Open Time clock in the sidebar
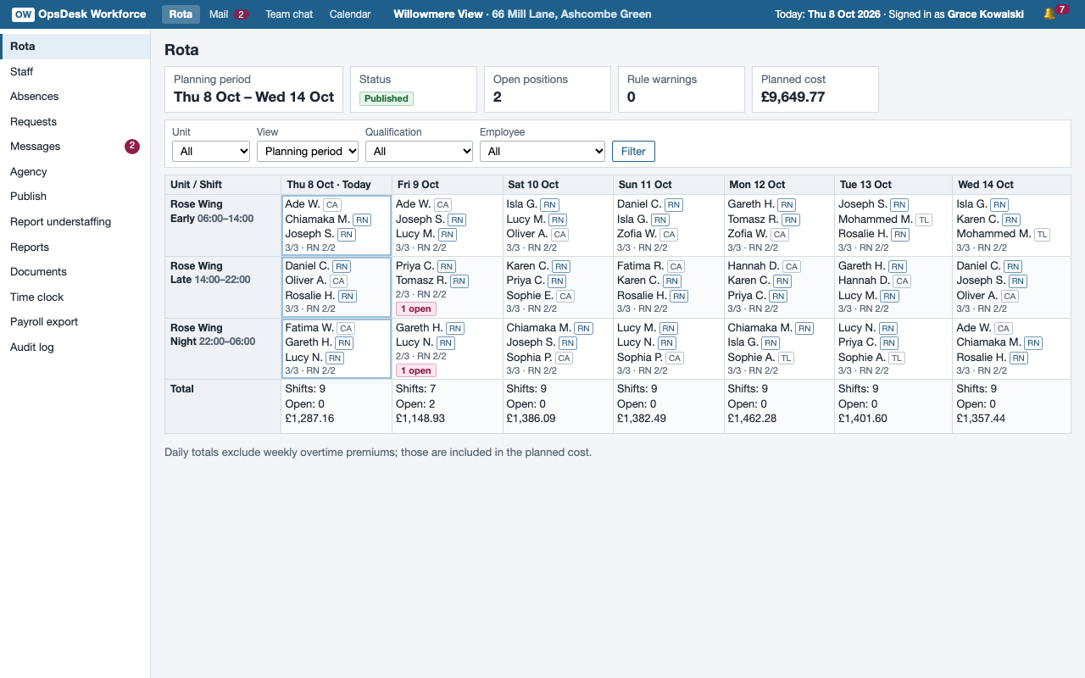The height and width of the screenshot is (678, 1085). 75,297
